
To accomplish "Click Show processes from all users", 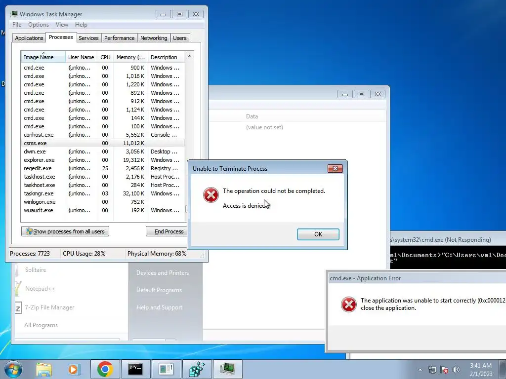I will coord(65,231).
